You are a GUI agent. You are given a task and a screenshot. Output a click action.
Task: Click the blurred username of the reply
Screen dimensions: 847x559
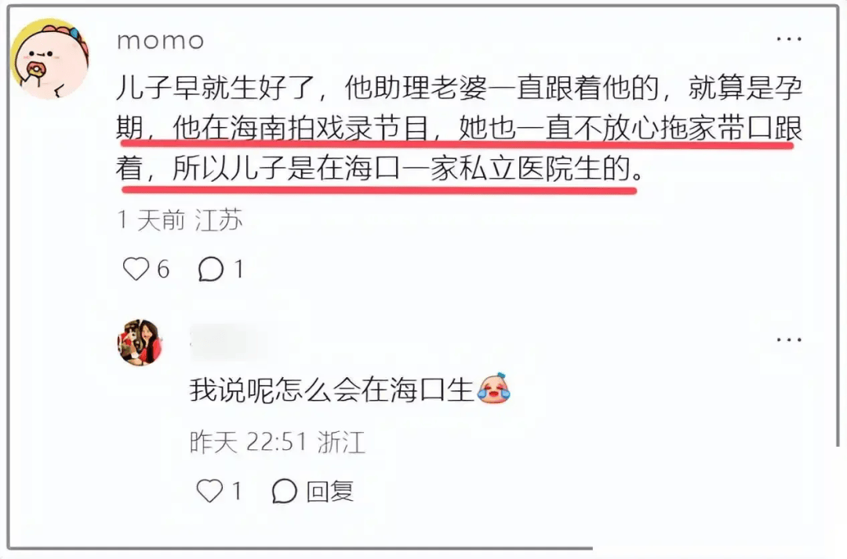point(232,343)
